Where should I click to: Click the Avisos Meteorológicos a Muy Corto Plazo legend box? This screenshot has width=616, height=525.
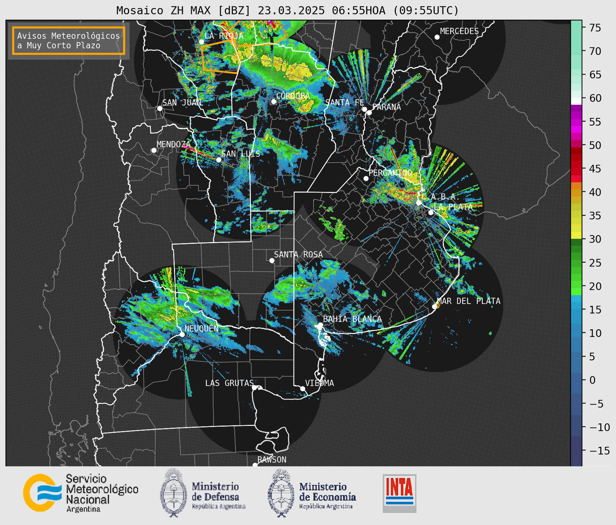point(69,41)
